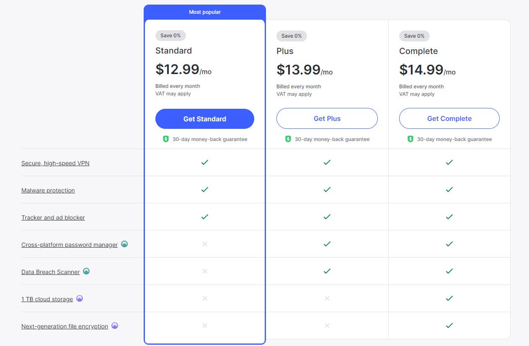Click the Standard plan title
The image size is (529, 346).
coord(173,51)
